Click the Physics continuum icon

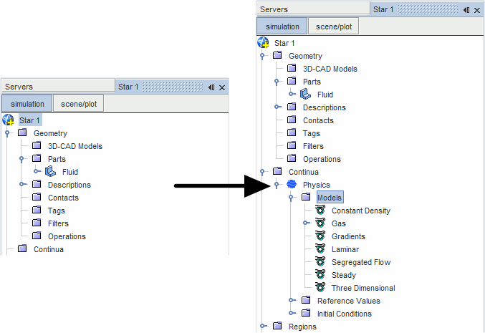(x=292, y=185)
